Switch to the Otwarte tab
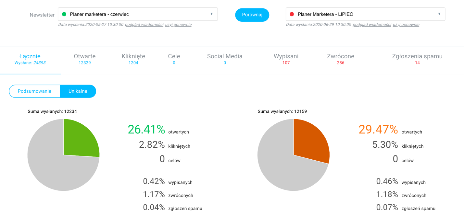The width and height of the screenshot is (464, 217). click(84, 59)
